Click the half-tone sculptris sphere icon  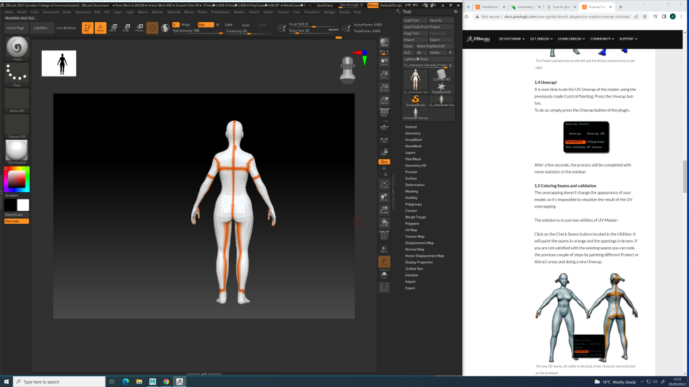point(166,28)
